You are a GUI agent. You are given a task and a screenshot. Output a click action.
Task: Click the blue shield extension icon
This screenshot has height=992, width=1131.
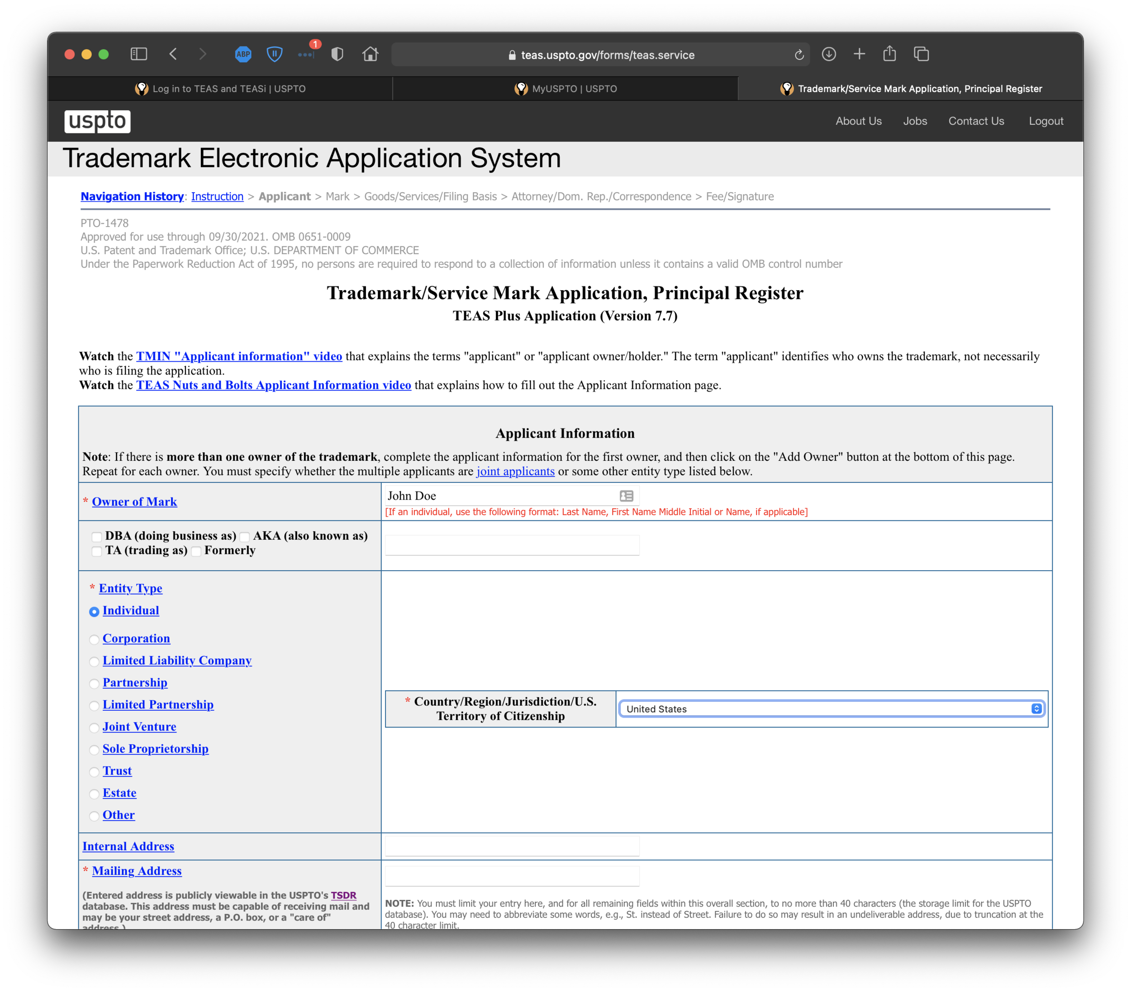pyautogui.click(x=275, y=54)
